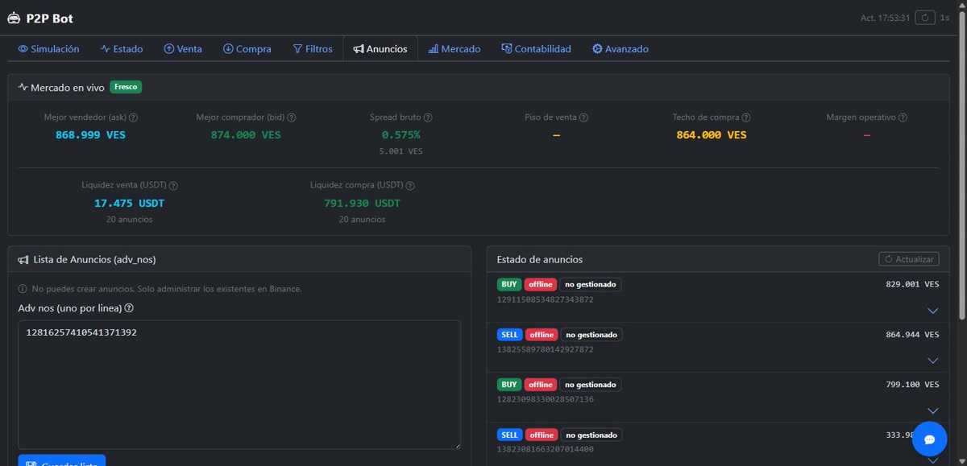Click offline badge of ad 12911508534827343872
Screen dimensions: 967x466
[541, 285]
